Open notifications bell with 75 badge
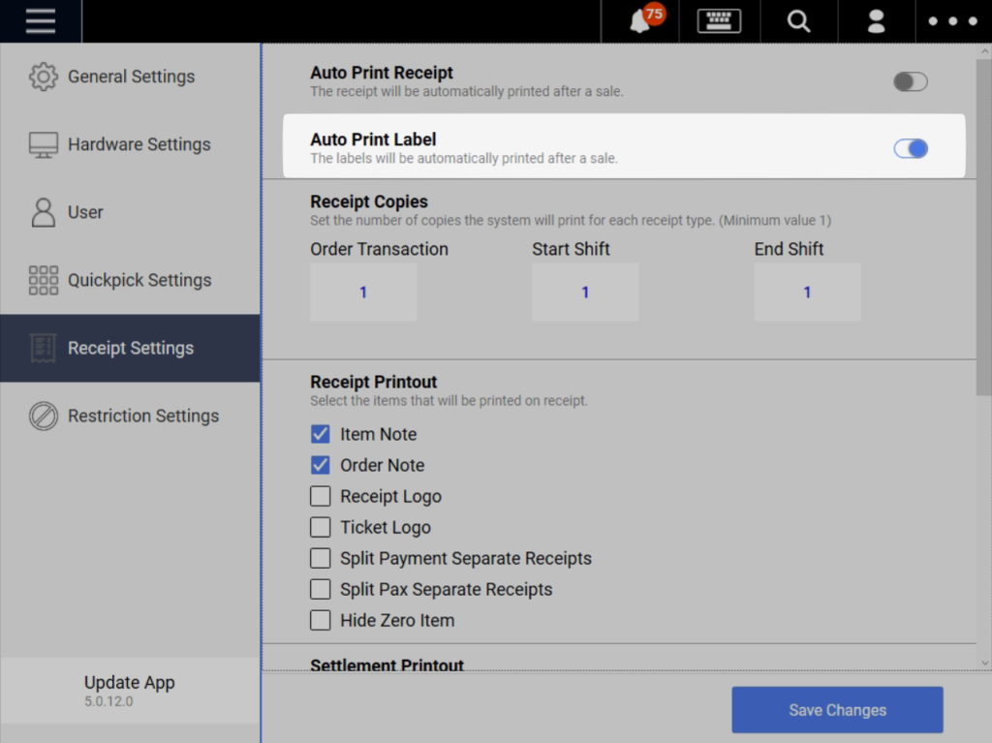 641,21
